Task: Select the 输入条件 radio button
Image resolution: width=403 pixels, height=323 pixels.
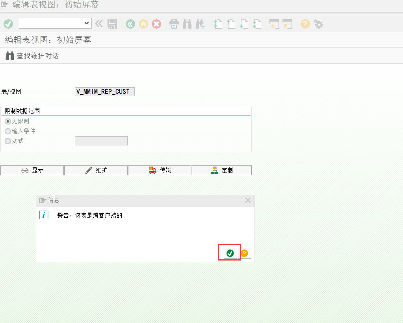Action: point(7,131)
